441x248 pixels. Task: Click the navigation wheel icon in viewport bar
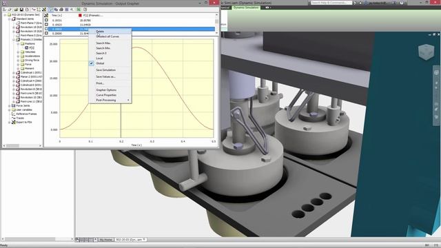point(436,72)
